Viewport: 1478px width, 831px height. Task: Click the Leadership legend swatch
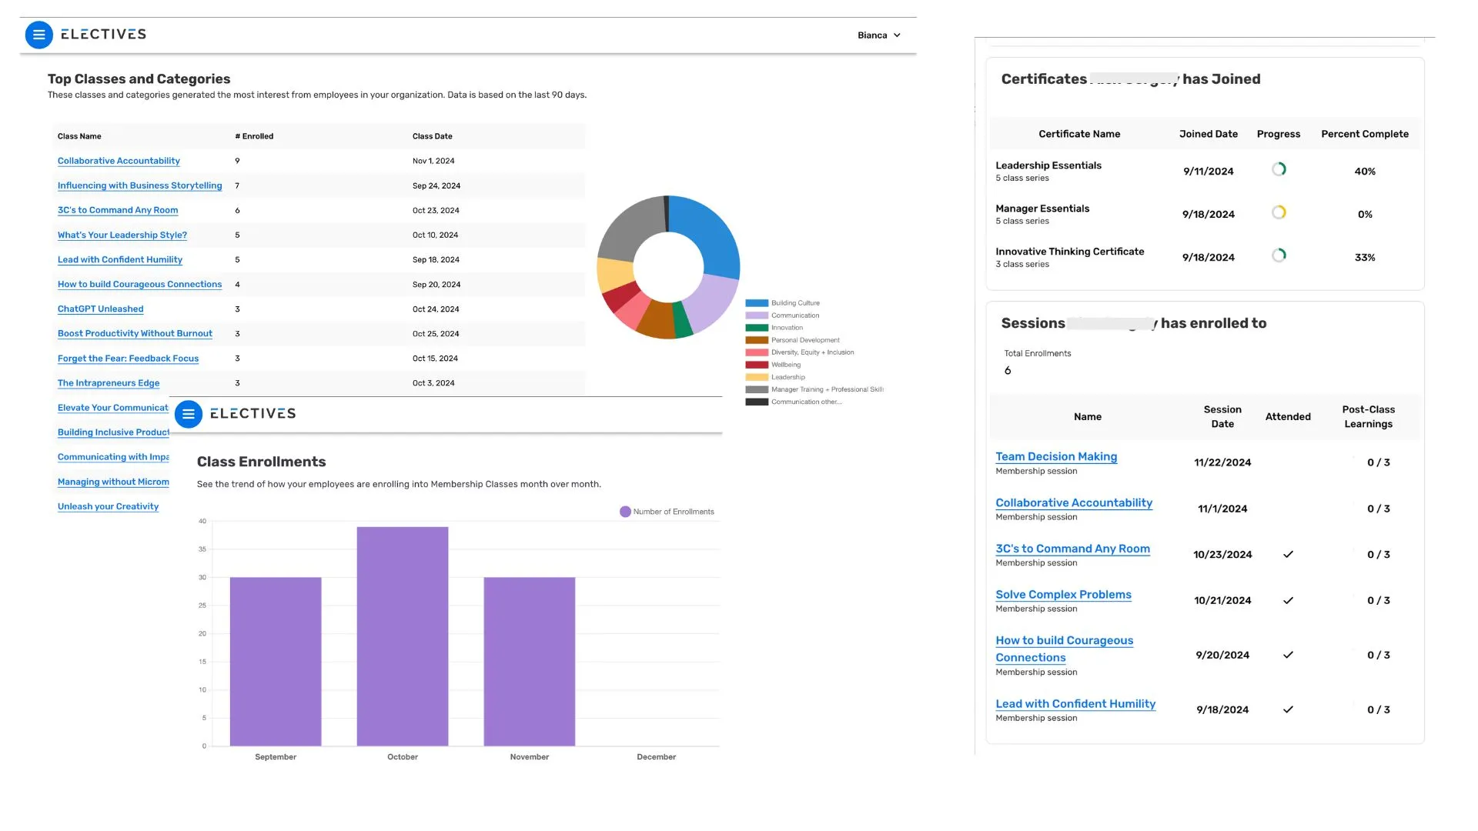tap(757, 377)
